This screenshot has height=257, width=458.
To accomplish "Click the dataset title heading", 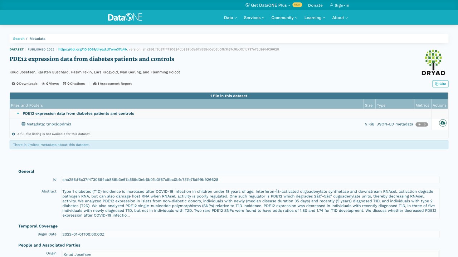I will 92,59.
